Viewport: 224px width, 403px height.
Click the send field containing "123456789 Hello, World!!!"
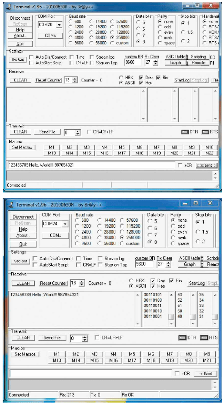tap(91, 165)
